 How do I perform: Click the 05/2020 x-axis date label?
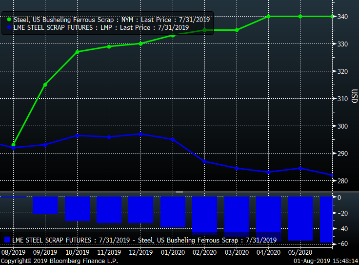pyautogui.click(x=300, y=253)
